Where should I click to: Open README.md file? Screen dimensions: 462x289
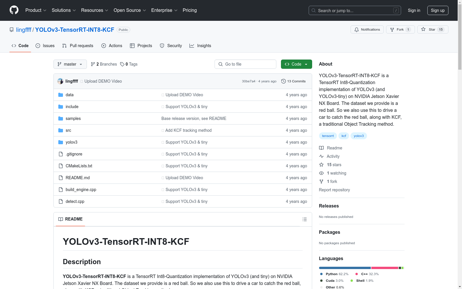(78, 178)
